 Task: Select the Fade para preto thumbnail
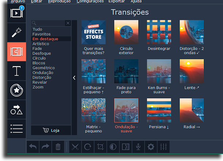coord(126,71)
